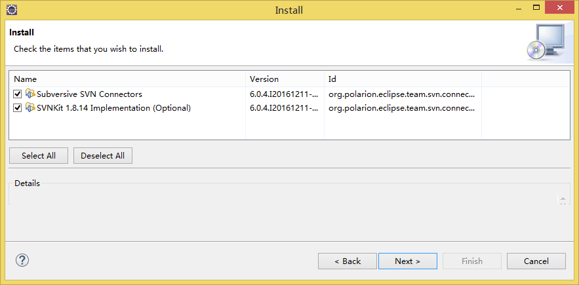Go to the Next wizard page
This screenshot has height=285, width=579.
pyautogui.click(x=408, y=261)
